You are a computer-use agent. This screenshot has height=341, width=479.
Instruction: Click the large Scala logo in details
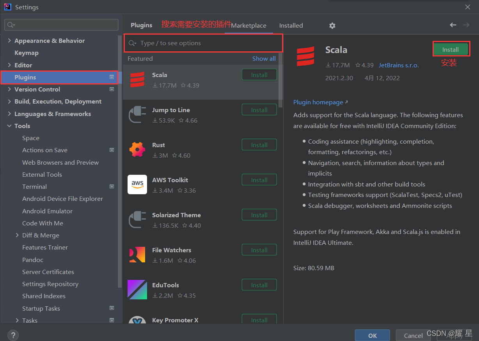coord(305,56)
